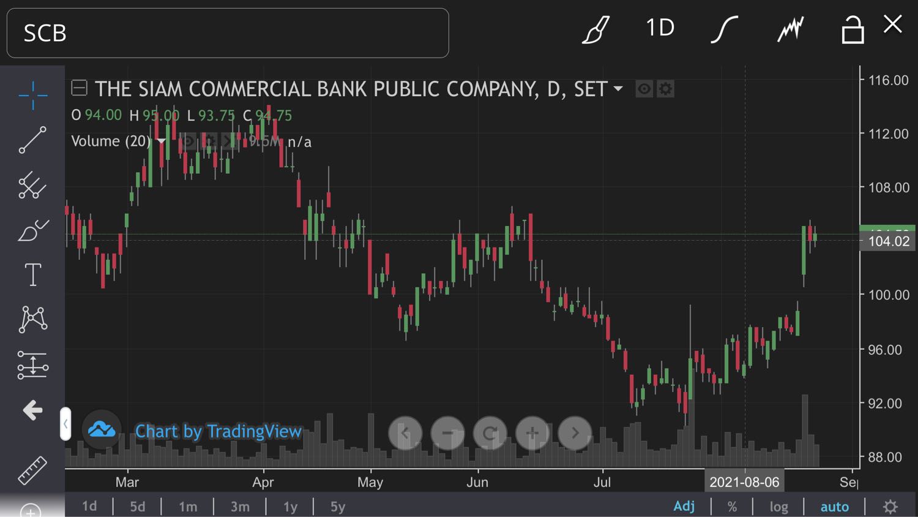
Task: Toggle the lock icon in top bar
Action: click(x=853, y=29)
